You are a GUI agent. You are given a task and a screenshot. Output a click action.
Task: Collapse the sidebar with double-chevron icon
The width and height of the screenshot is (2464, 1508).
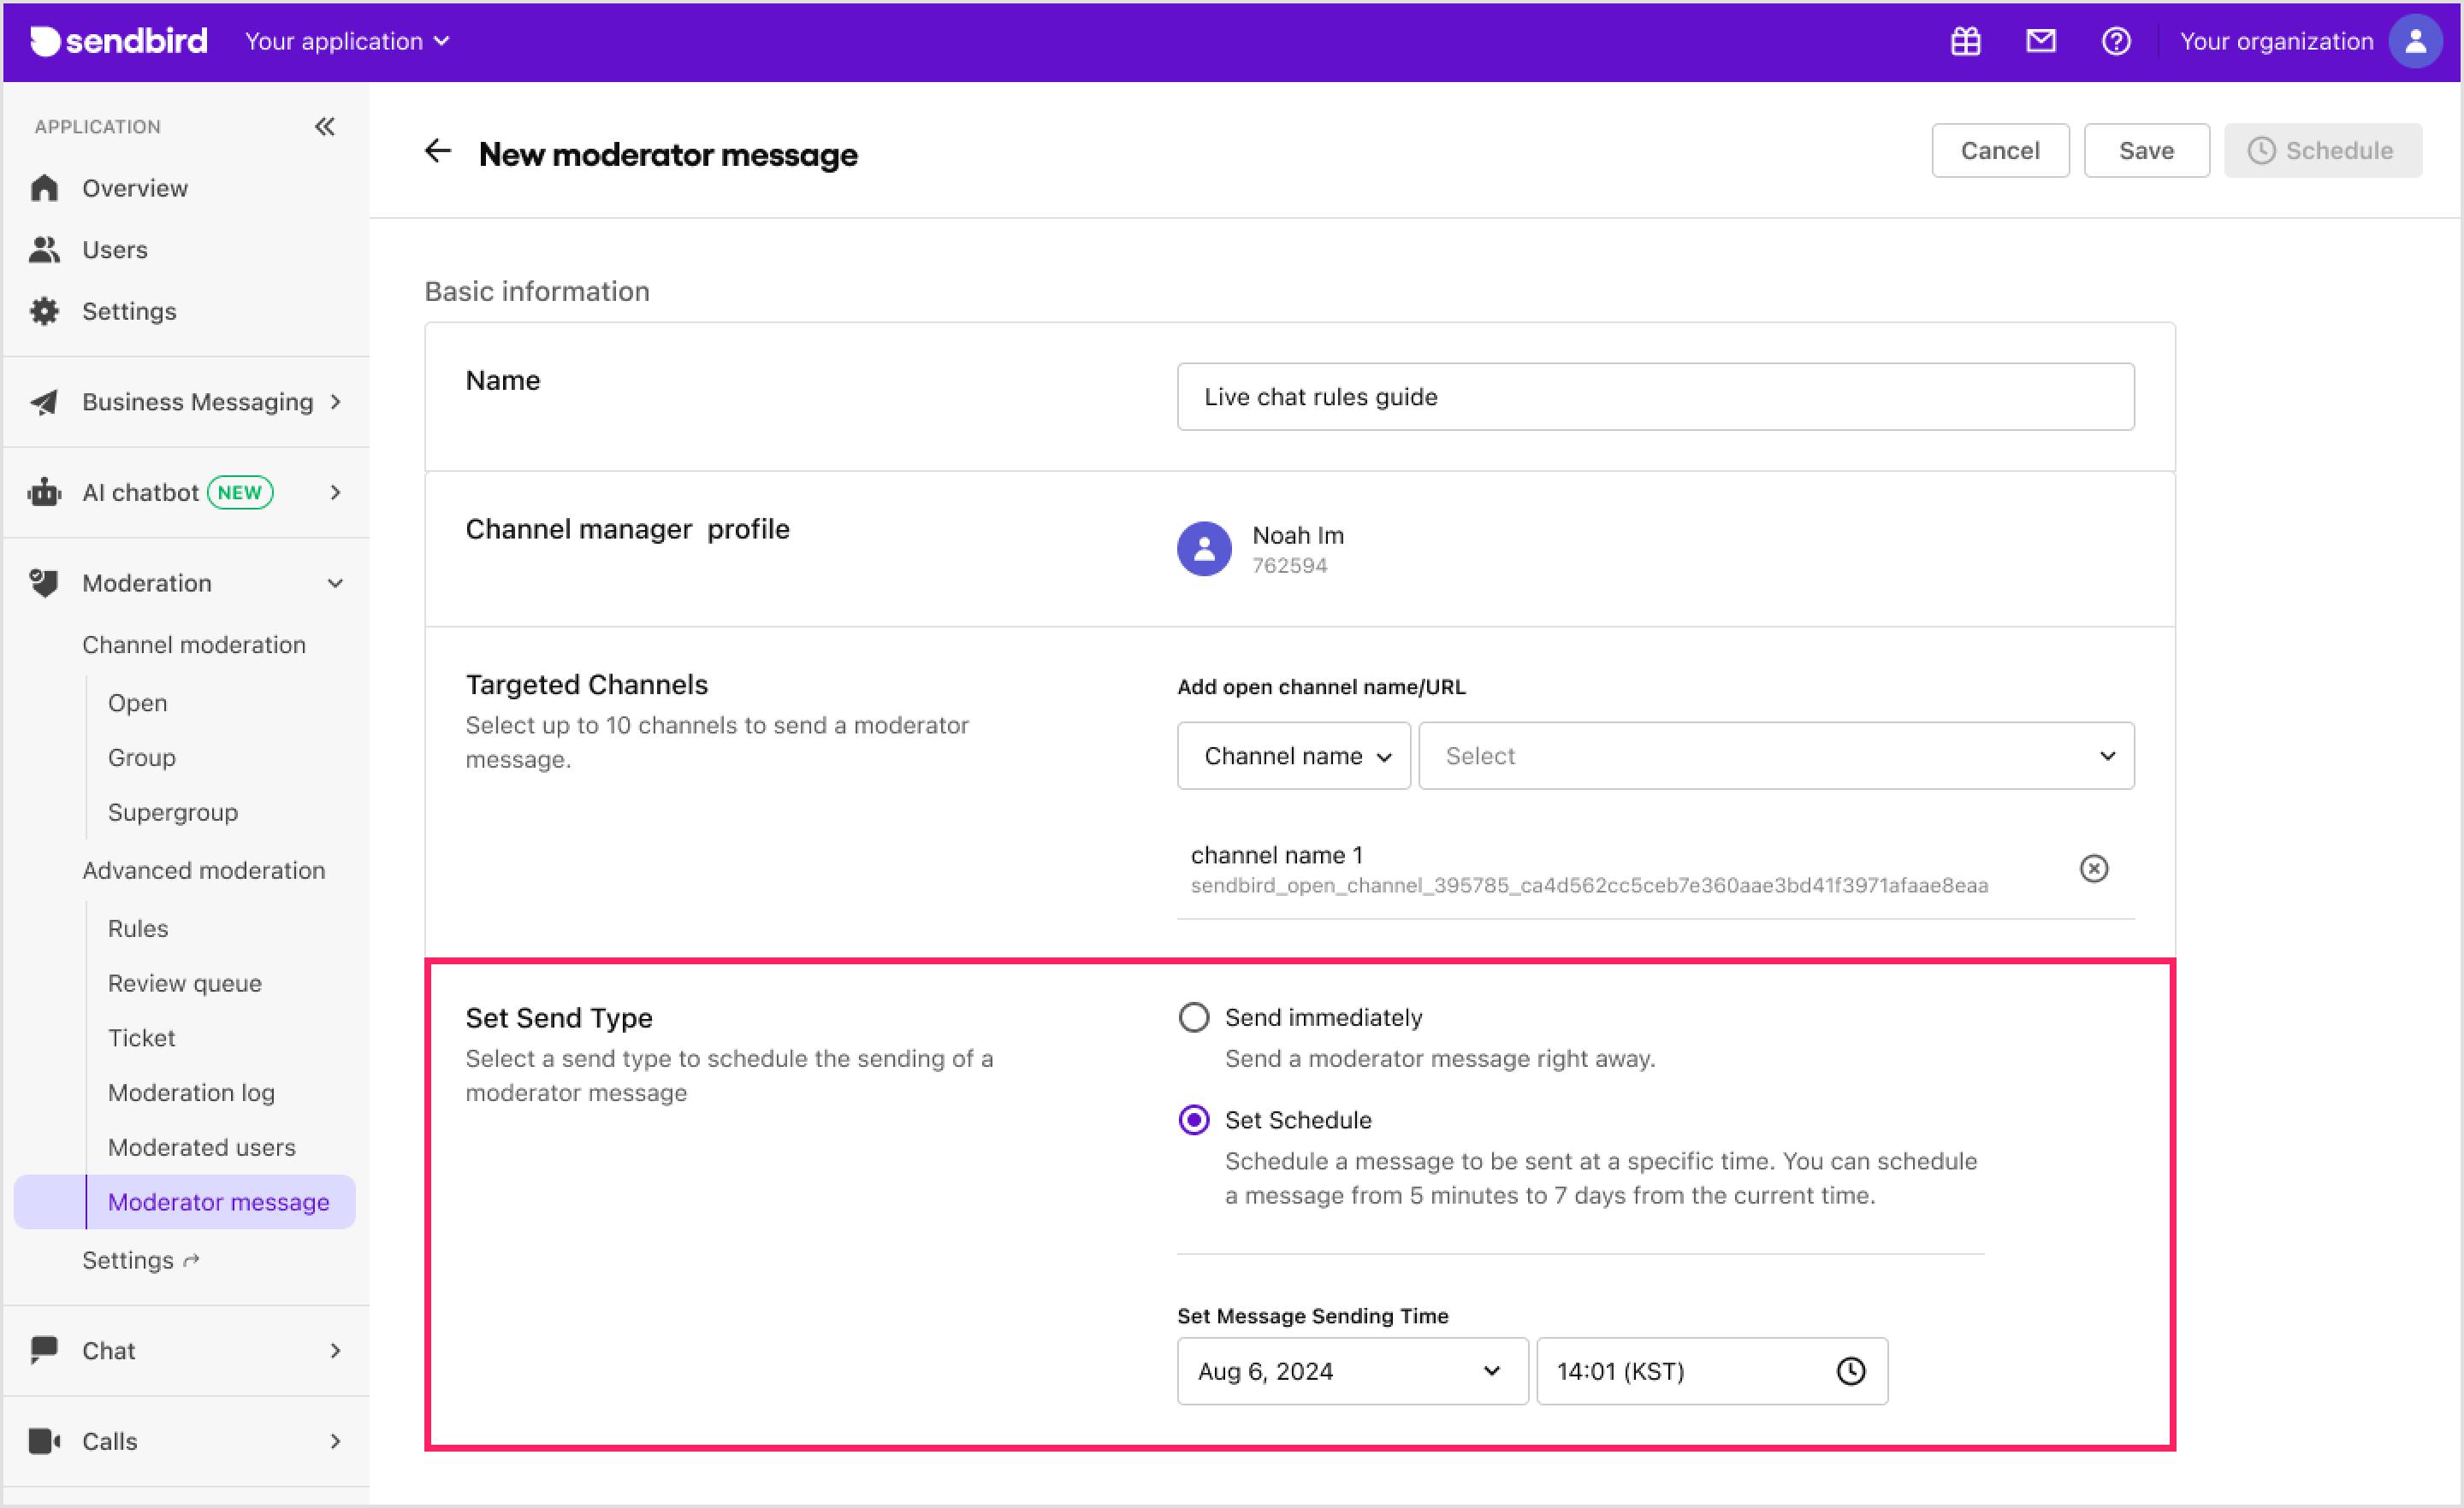(324, 127)
